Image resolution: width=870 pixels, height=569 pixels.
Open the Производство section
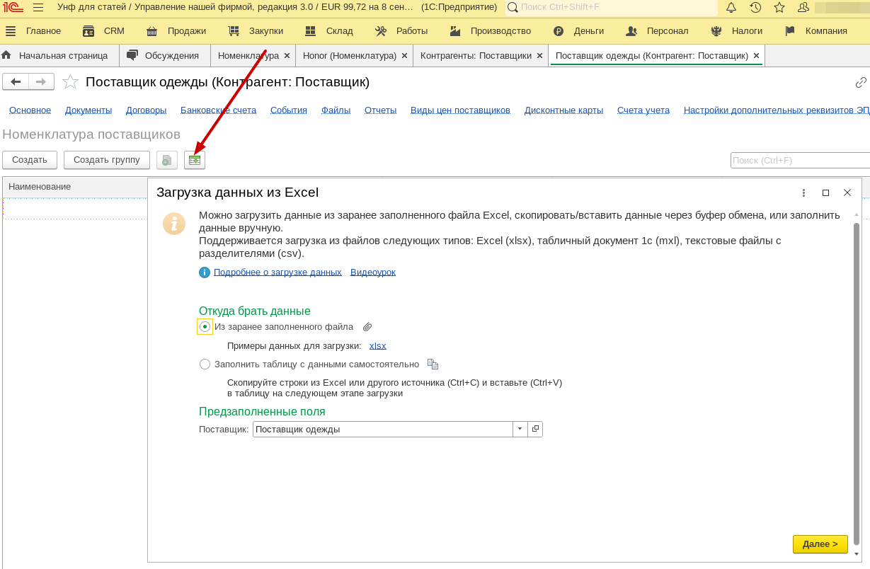point(490,31)
